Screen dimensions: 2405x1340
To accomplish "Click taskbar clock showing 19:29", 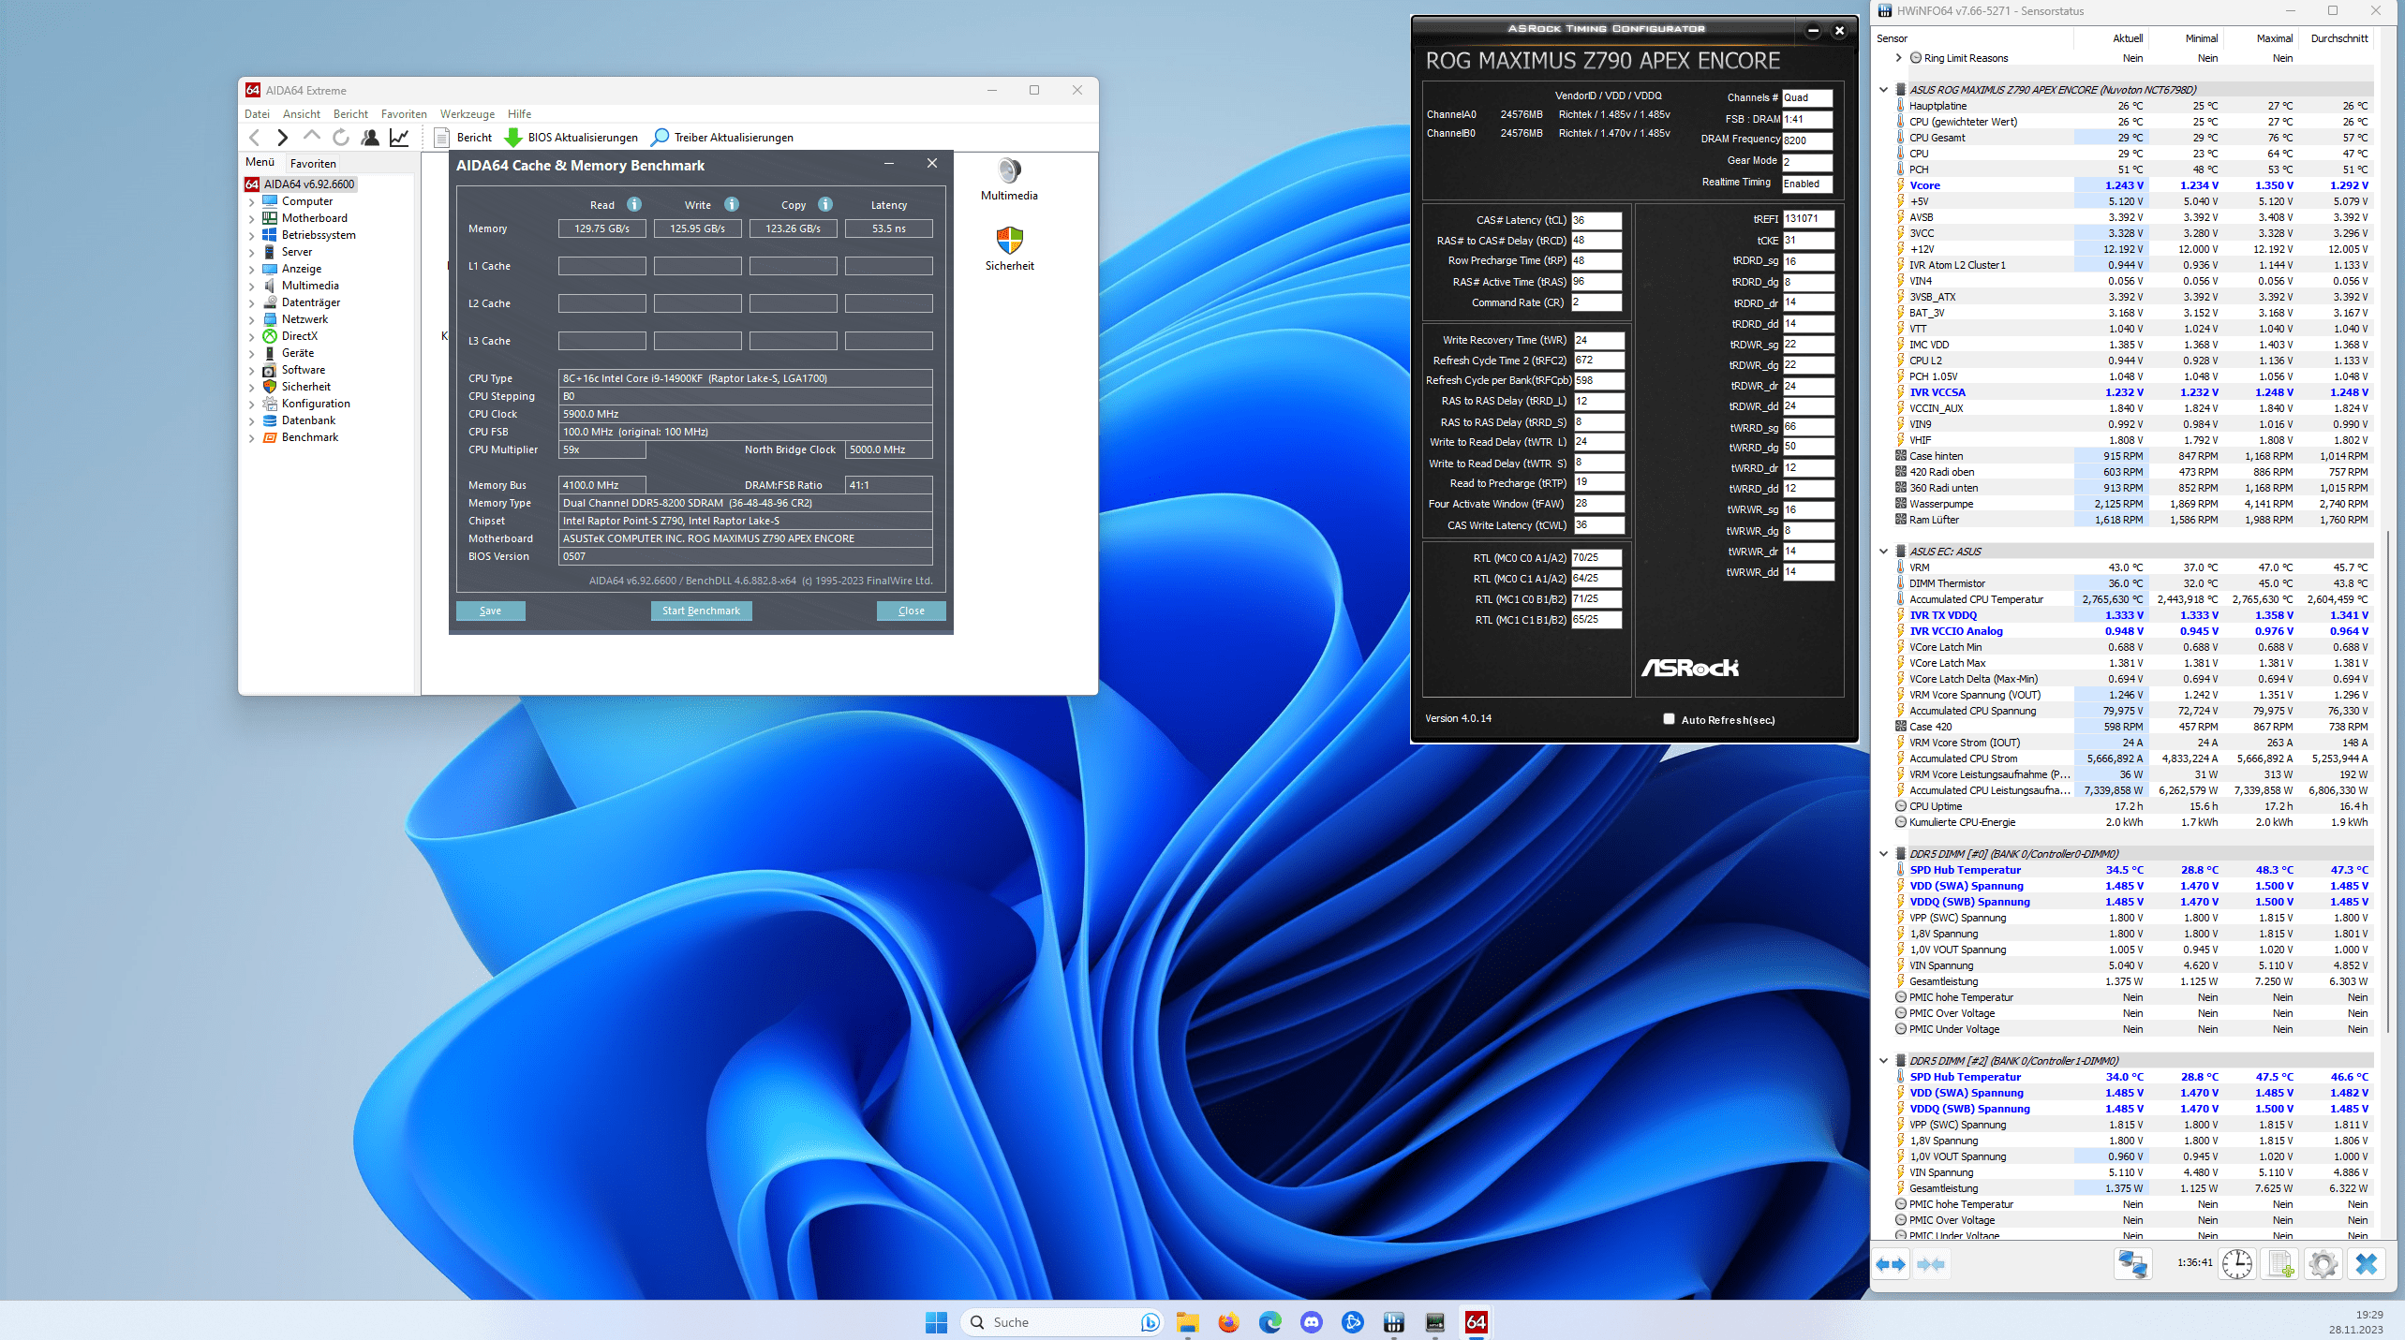I will point(2368,1315).
